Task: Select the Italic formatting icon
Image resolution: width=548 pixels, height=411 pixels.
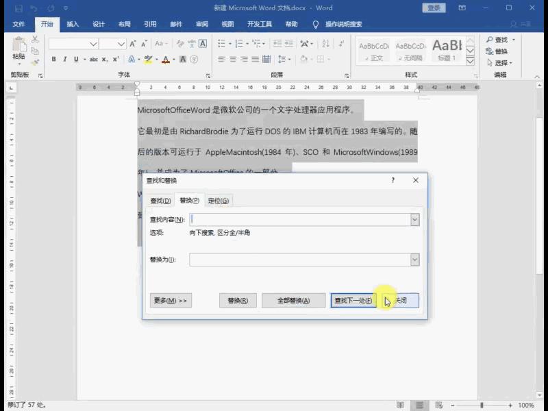Action: [x=64, y=58]
